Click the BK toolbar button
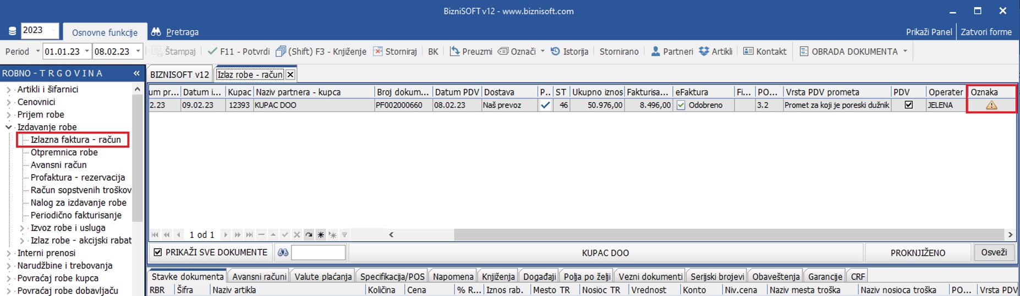 pos(433,51)
